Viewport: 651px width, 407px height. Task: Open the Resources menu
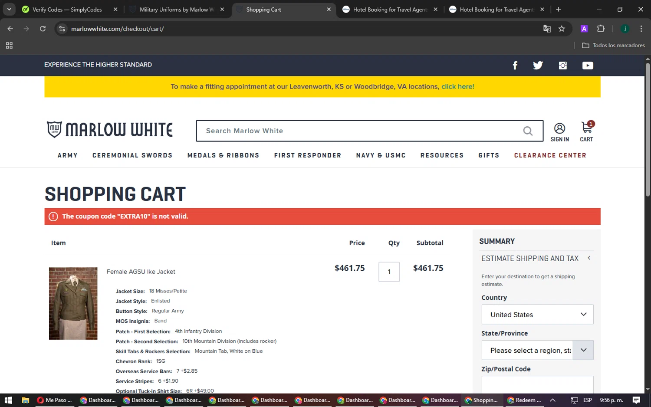pyautogui.click(x=442, y=155)
